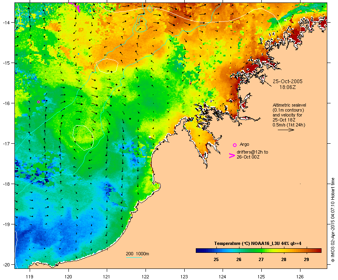This screenshot has height=280, width=338.
Task: Click the IMOS copyright timestamp text
Action: click(333, 220)
